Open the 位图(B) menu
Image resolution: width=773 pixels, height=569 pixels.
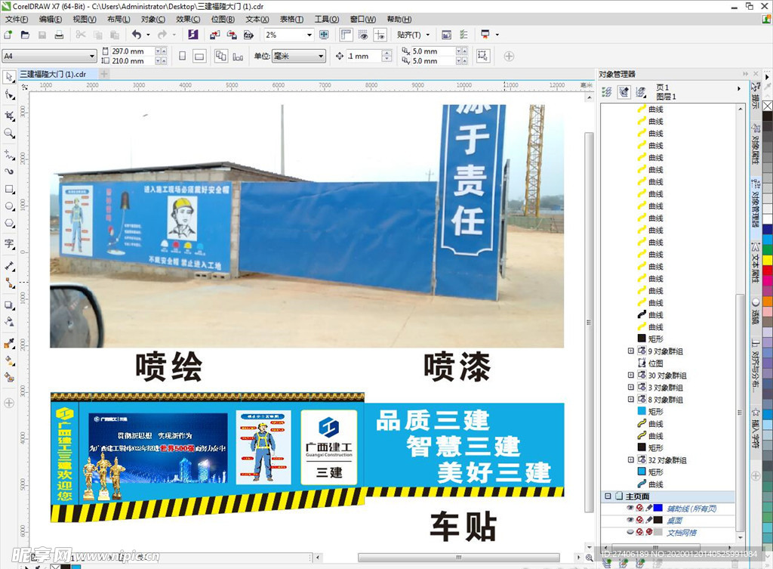coord(223,19)
